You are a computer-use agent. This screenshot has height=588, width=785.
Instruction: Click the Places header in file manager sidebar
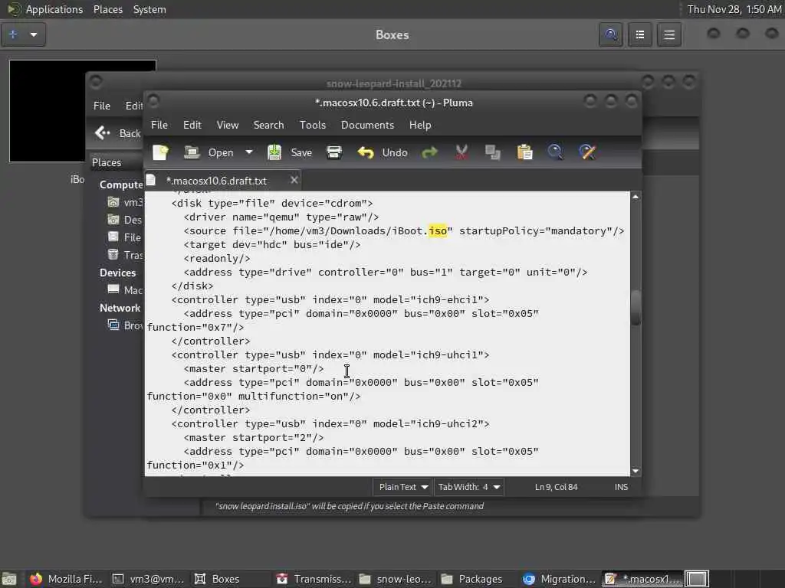click(x=107, y=162)
